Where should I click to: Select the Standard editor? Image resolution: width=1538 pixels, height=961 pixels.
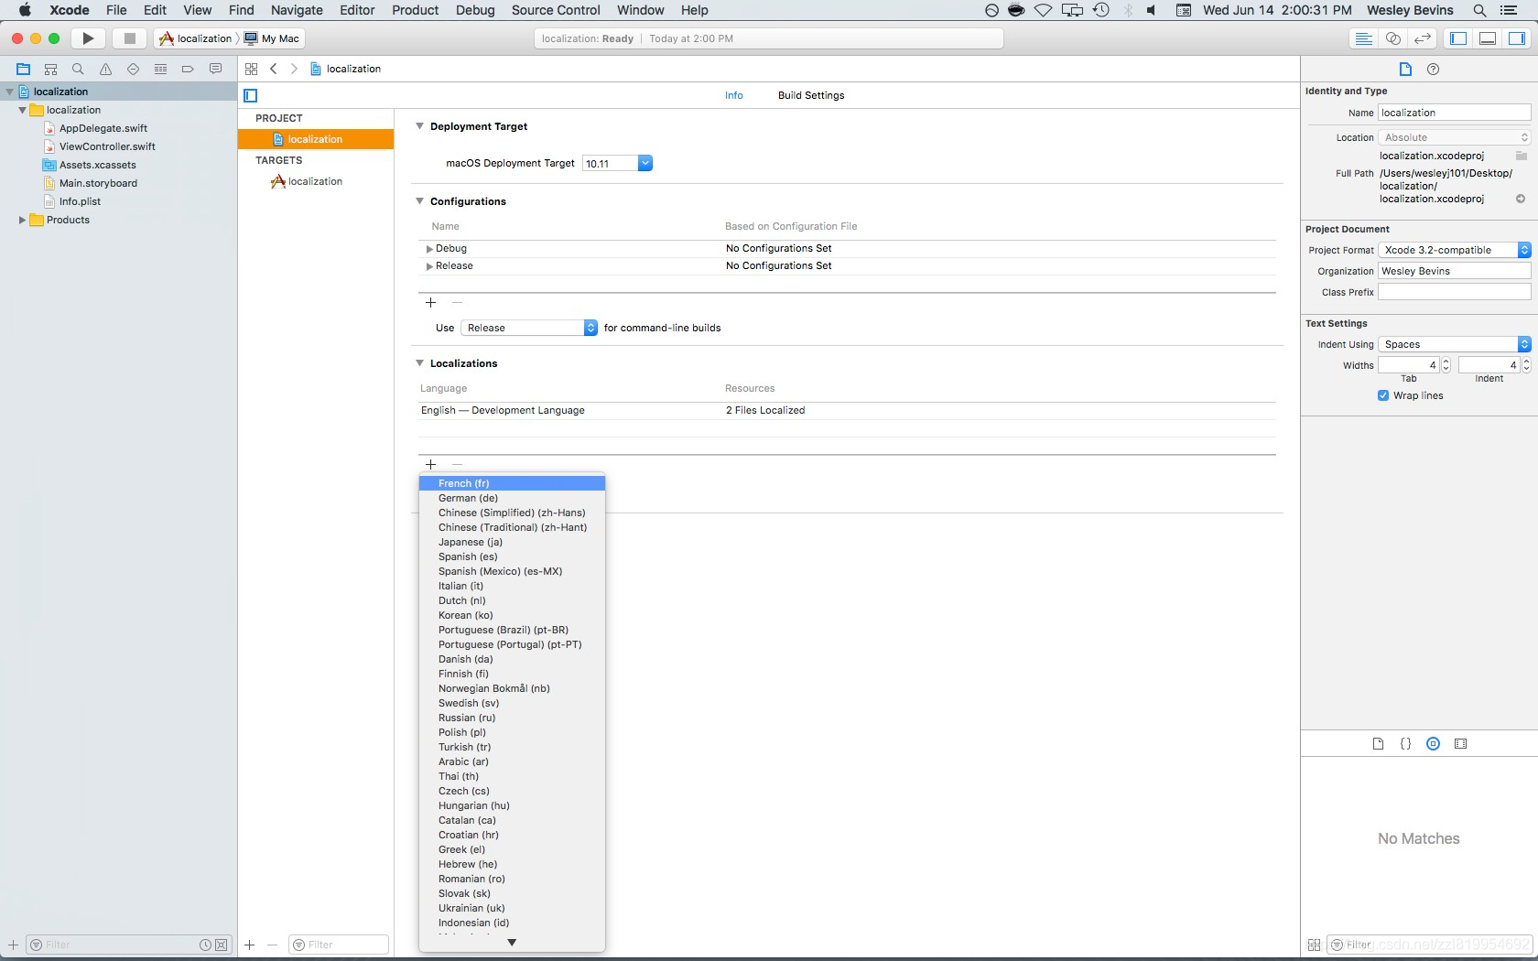[1364, 38]
